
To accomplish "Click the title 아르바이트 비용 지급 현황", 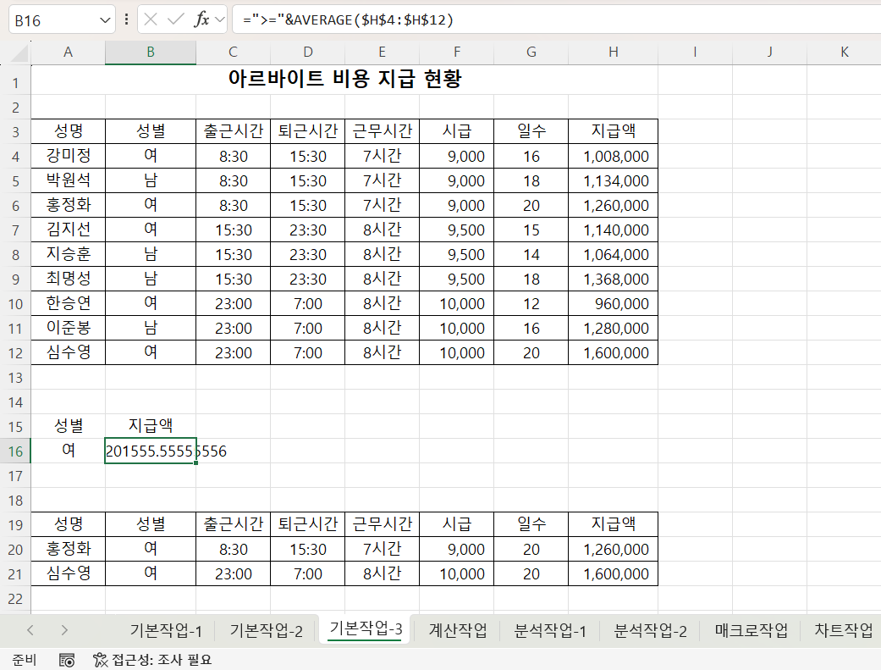I will point(344,79).
